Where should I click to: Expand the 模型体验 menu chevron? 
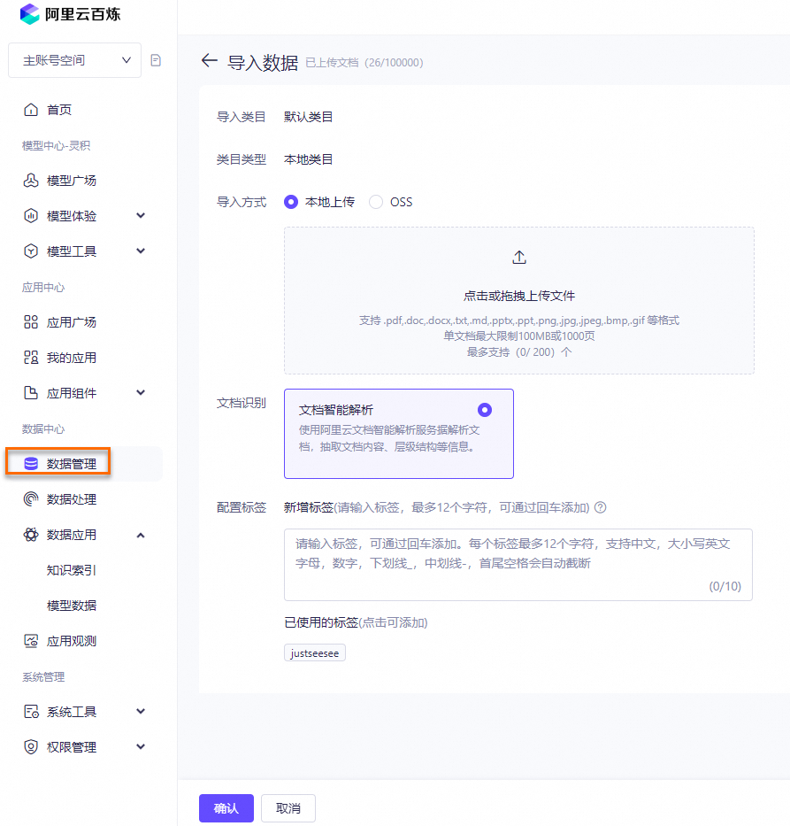tap(141, 216)
